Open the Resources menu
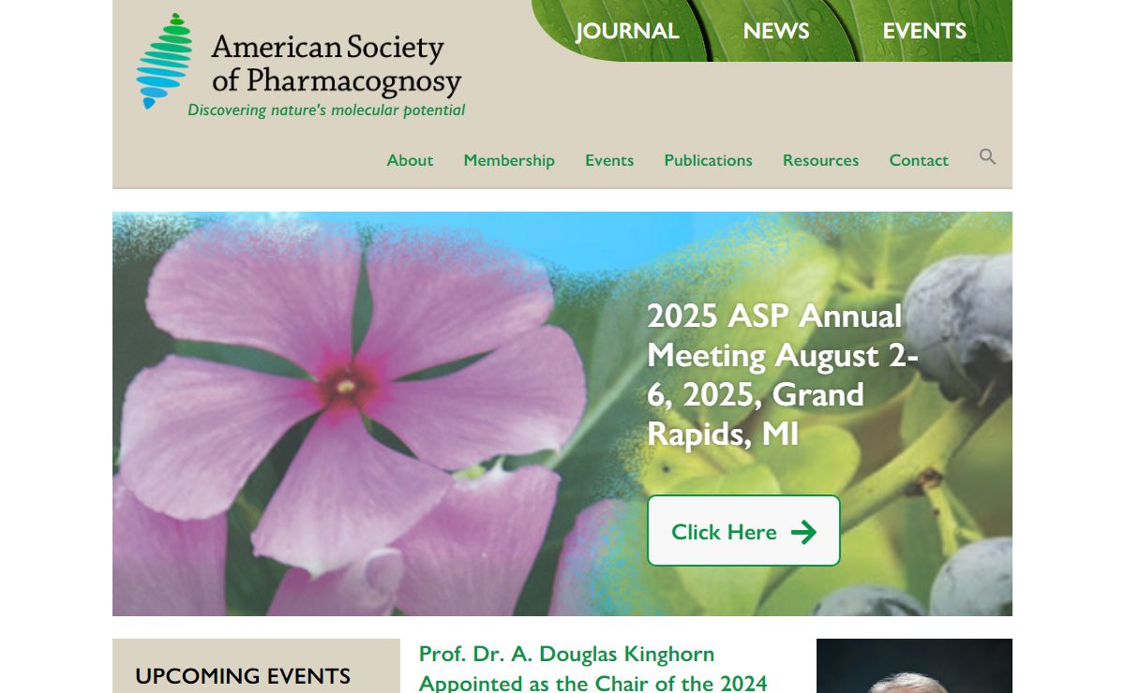1125x693 pixels. point(821,160)
